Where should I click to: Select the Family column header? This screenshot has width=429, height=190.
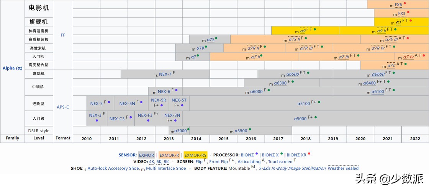click(13, 138)
